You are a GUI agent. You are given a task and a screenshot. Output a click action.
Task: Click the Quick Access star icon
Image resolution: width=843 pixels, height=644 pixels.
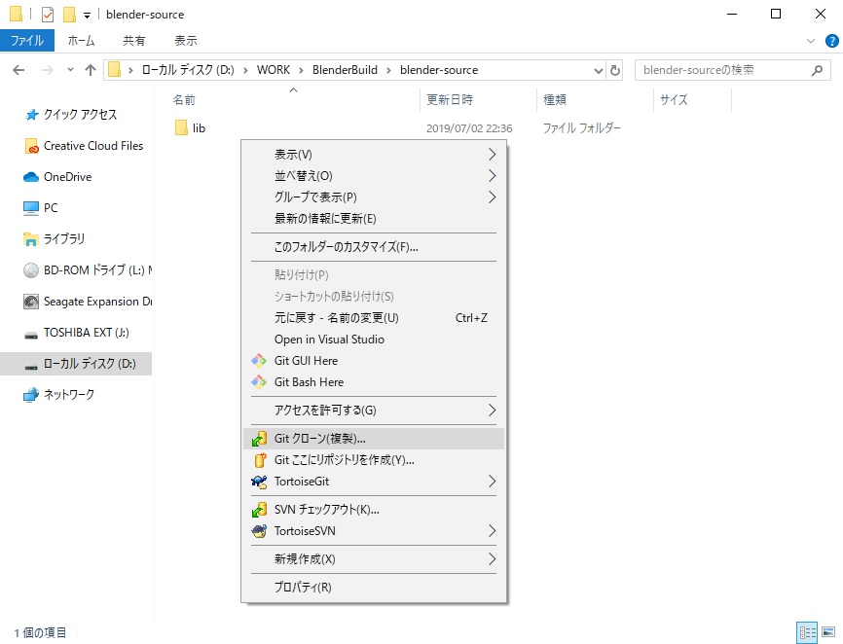click(32, 115)
